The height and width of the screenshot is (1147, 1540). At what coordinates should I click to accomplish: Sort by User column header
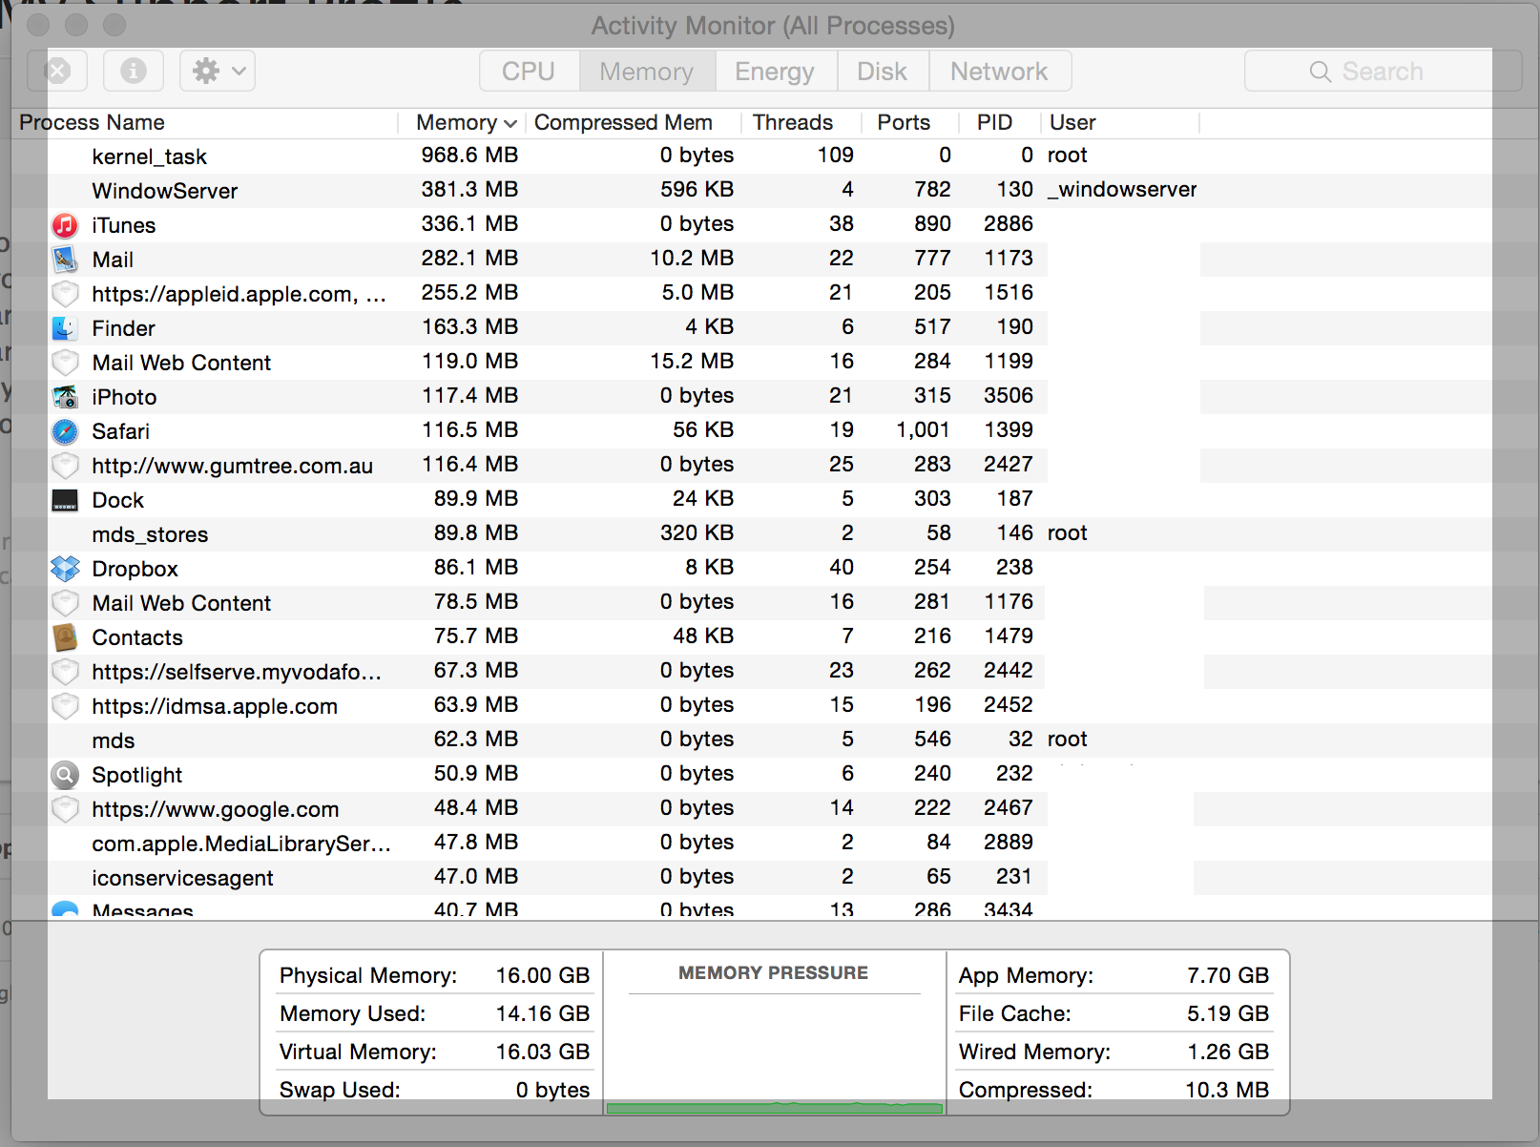point(1120,122)
